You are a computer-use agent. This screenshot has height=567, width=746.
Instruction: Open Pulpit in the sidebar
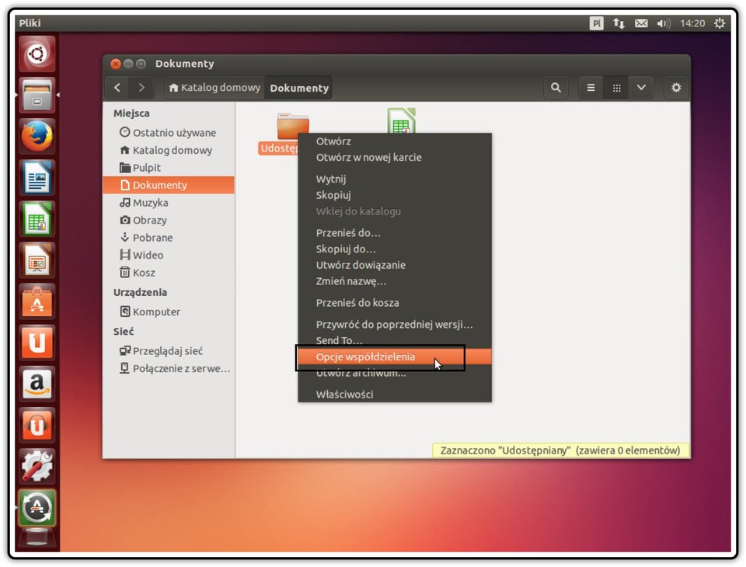(169, 168)
